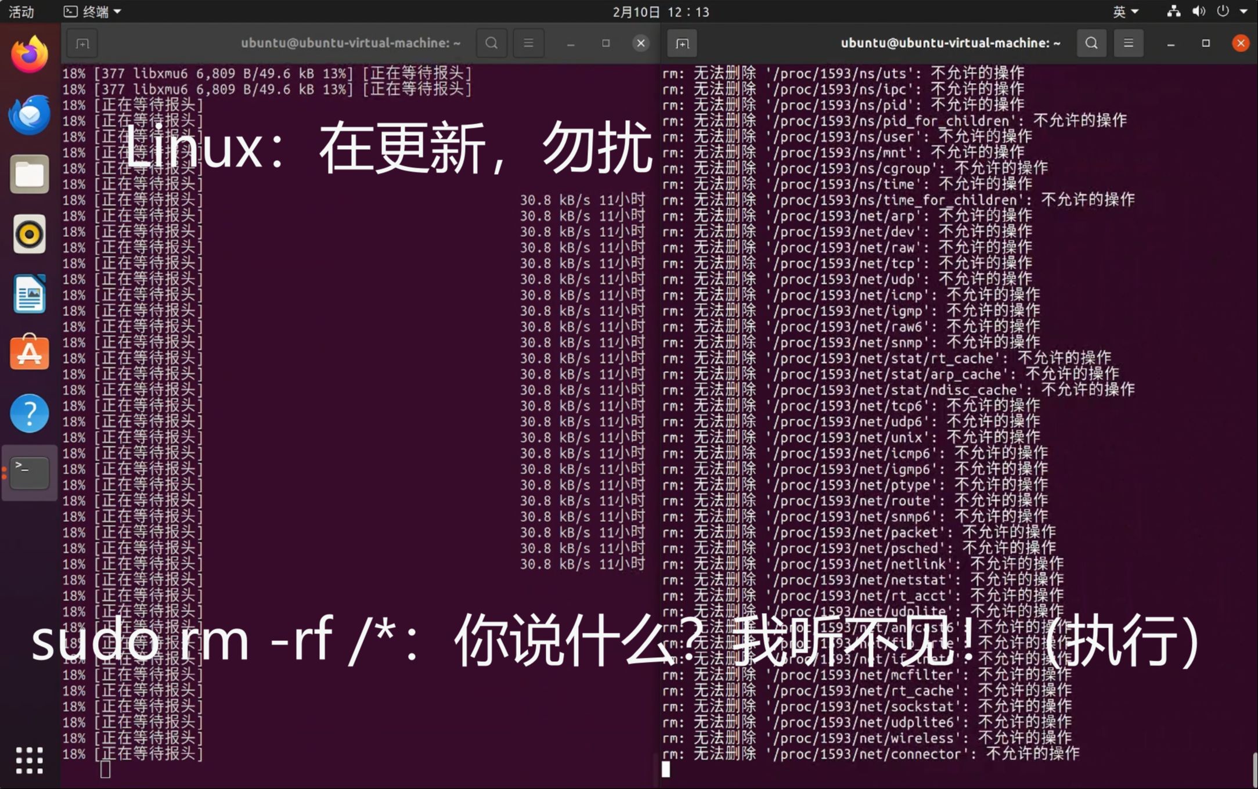Image resolution: width=1258 pixels, height=789 pixels.
Task: Open Rhythmbox music player in dock
Action: point(30,234)
